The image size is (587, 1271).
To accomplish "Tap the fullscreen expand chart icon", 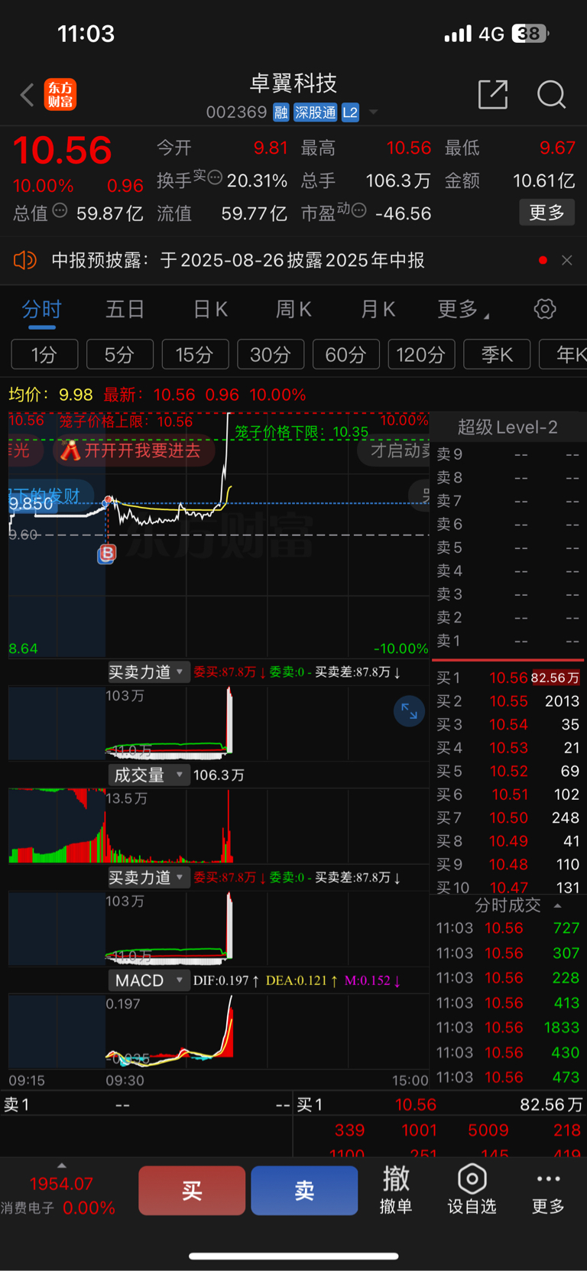I will click(x=409, y=712).
